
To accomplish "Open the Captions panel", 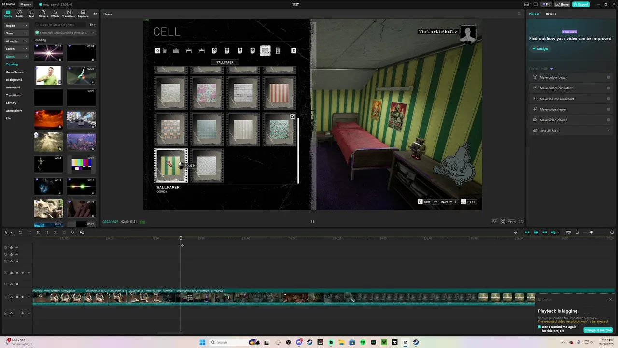I will [83, 14].
